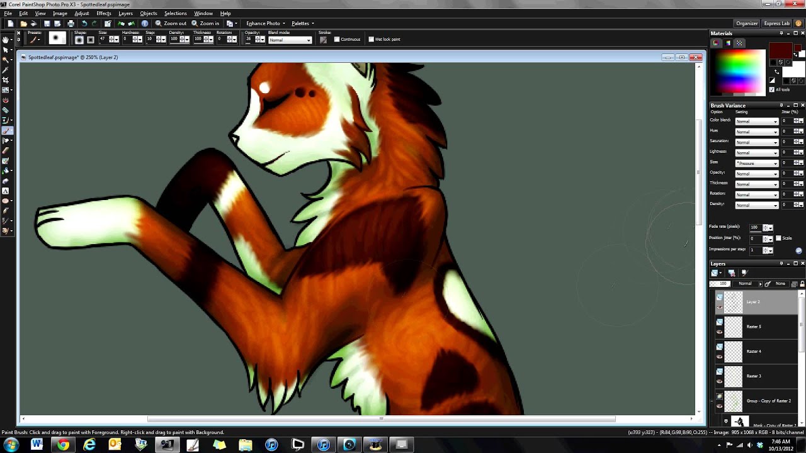The image size is (806, 453).
Task: Open the Selections menu
Action: click(176, 13)
